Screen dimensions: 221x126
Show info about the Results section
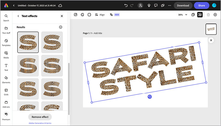(x=60, y=27)
